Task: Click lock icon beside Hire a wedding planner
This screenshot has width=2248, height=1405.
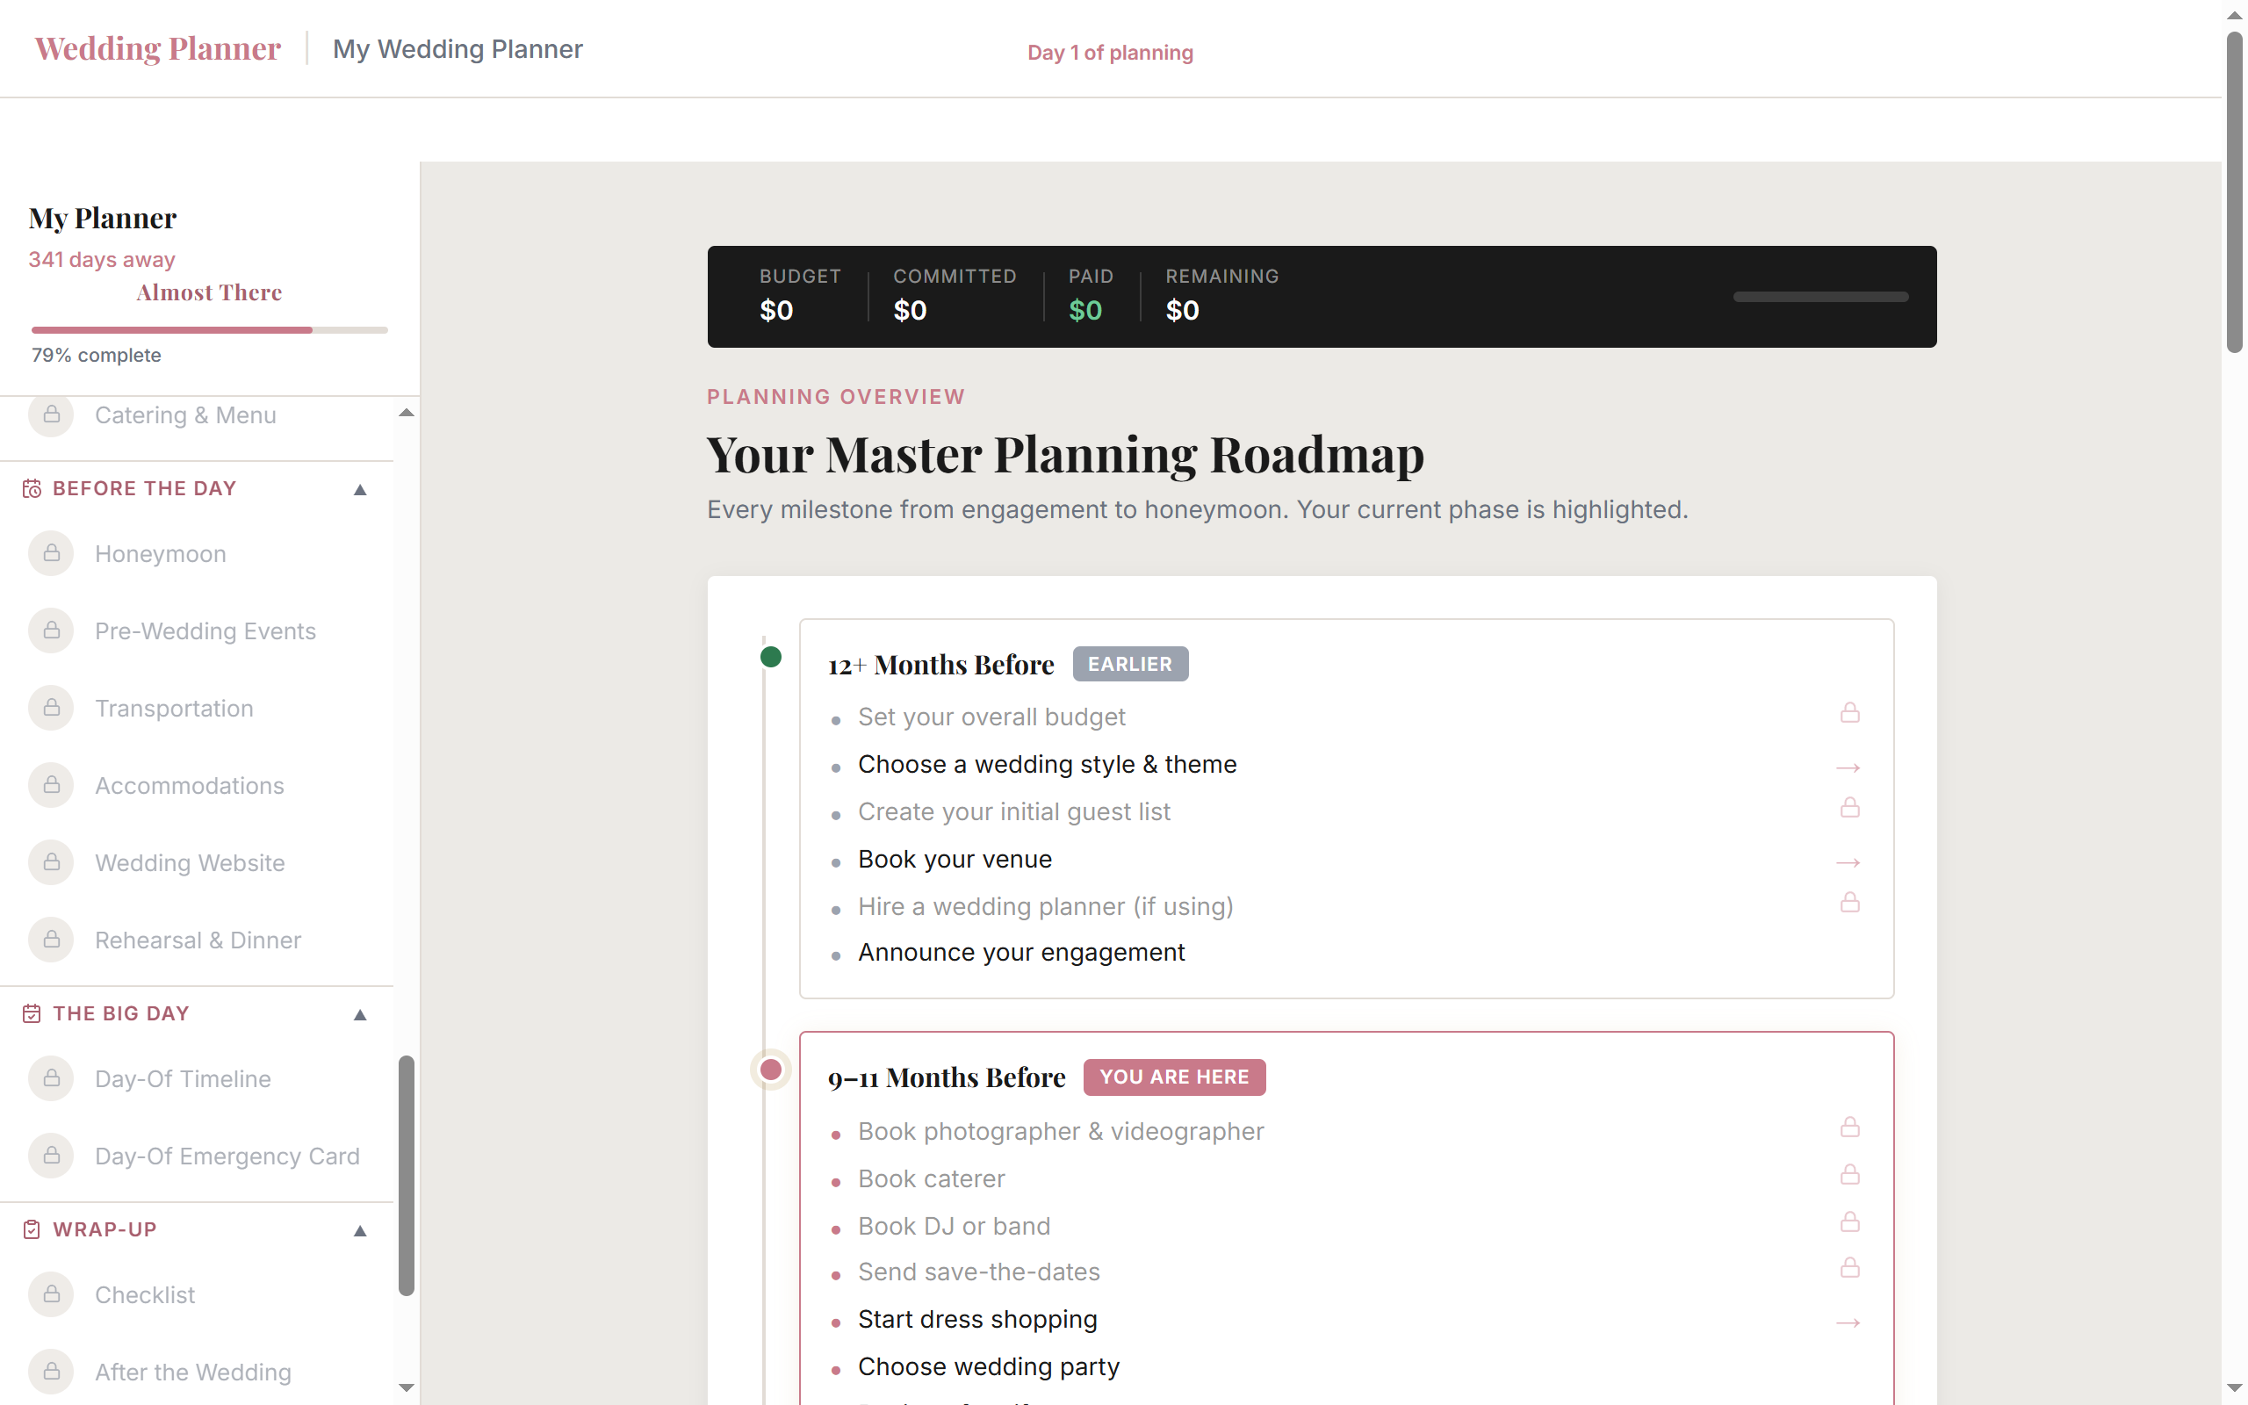Action: 1849,903
